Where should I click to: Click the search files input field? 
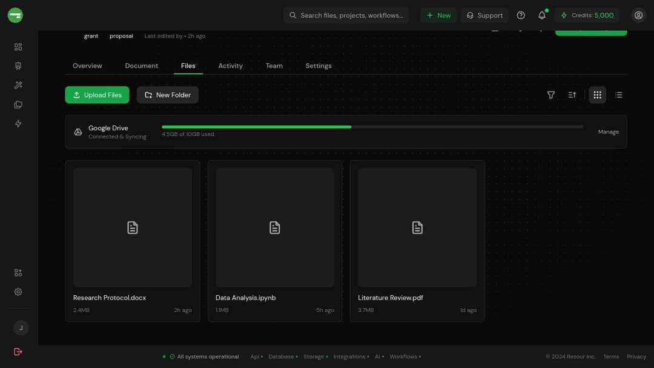click(x=346, y=15)
